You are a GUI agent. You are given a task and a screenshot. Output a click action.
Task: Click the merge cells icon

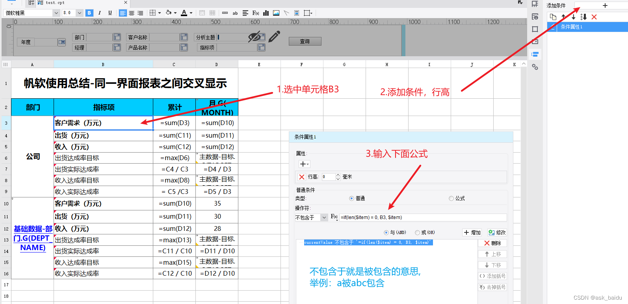[x=202, y=13]
